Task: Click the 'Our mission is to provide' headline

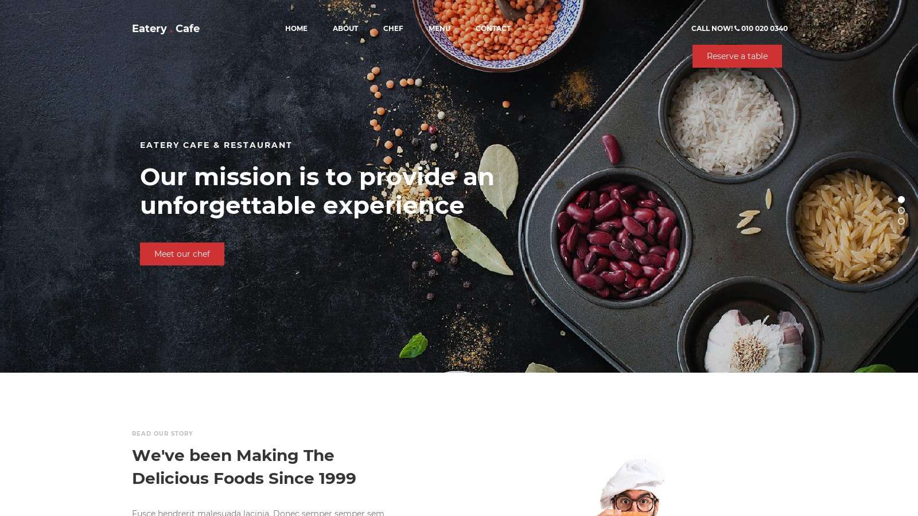Action: pyautogui.click(x=317, y=191)
